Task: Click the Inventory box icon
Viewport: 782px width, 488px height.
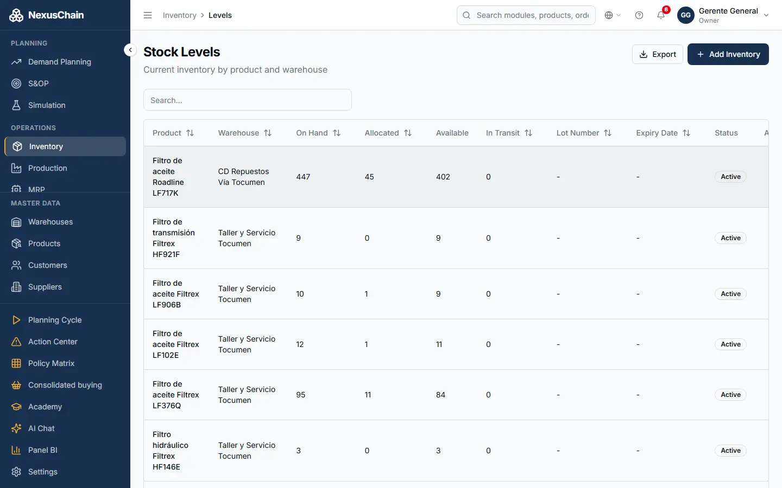Action: [17, 146]
